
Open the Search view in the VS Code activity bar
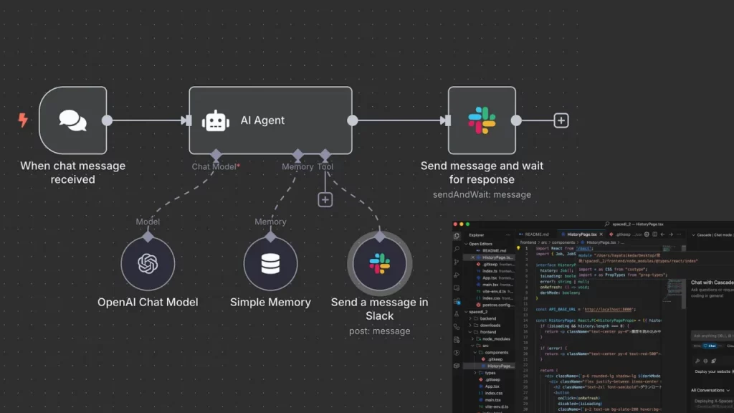click(x=457, y=250)
